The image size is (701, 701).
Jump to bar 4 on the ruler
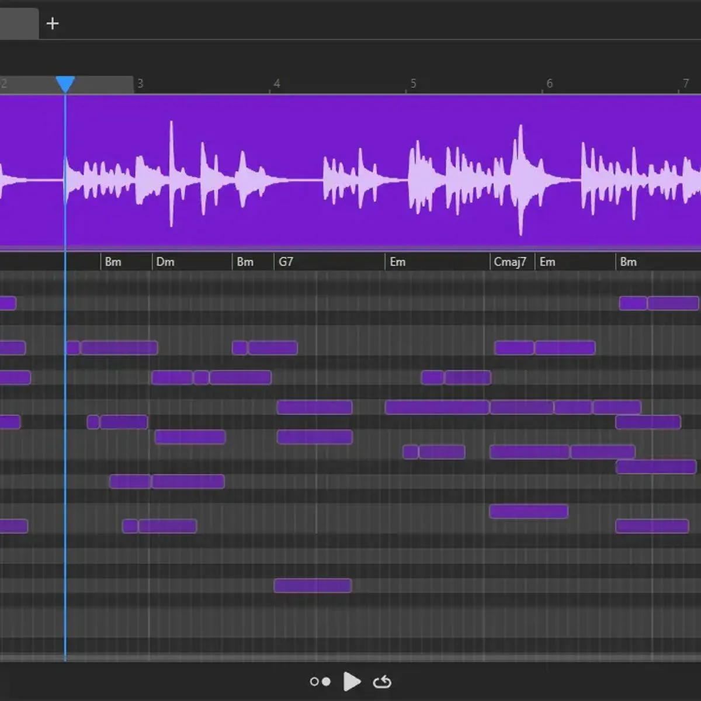coord(277,84)
